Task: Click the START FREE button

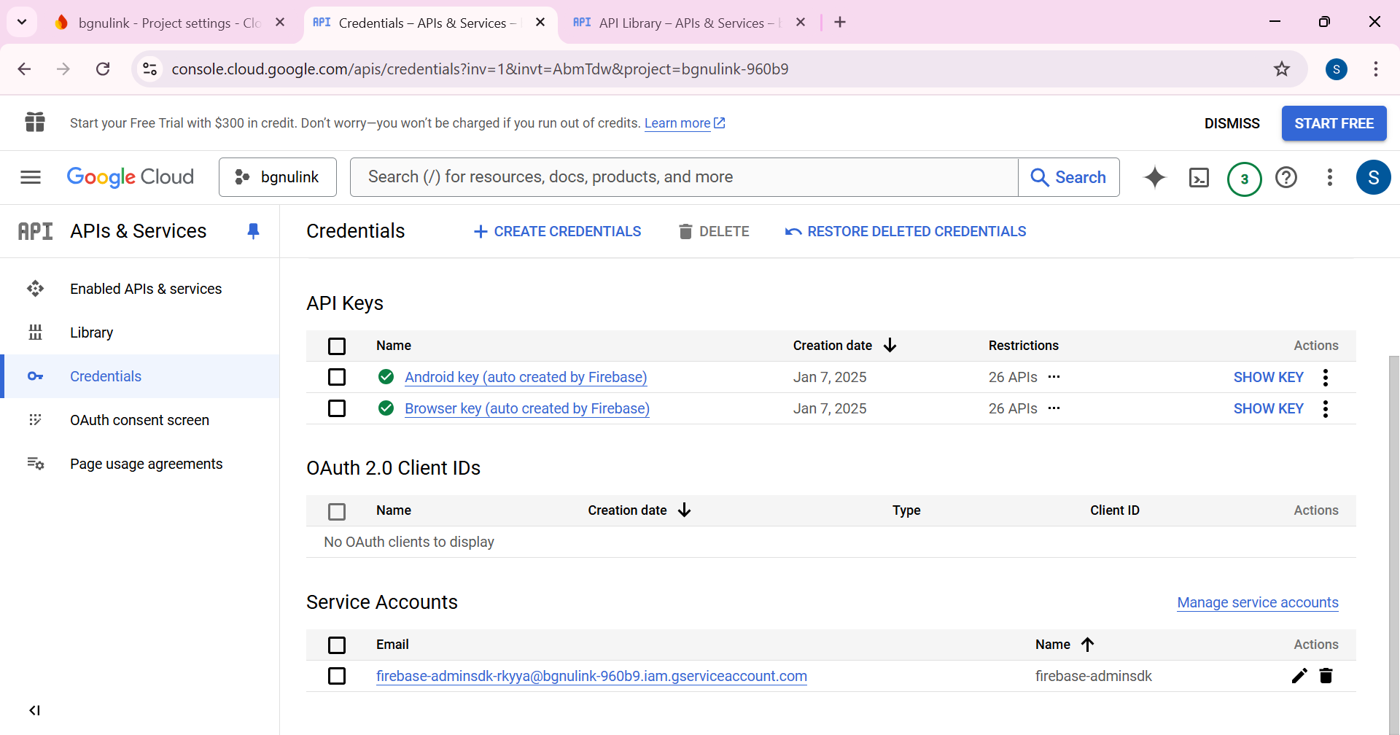Action: click(x=1334, y=123)
